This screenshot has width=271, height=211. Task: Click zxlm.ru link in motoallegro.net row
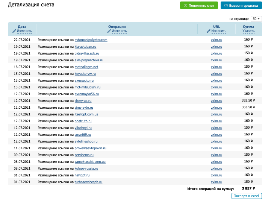pos(216,67)
